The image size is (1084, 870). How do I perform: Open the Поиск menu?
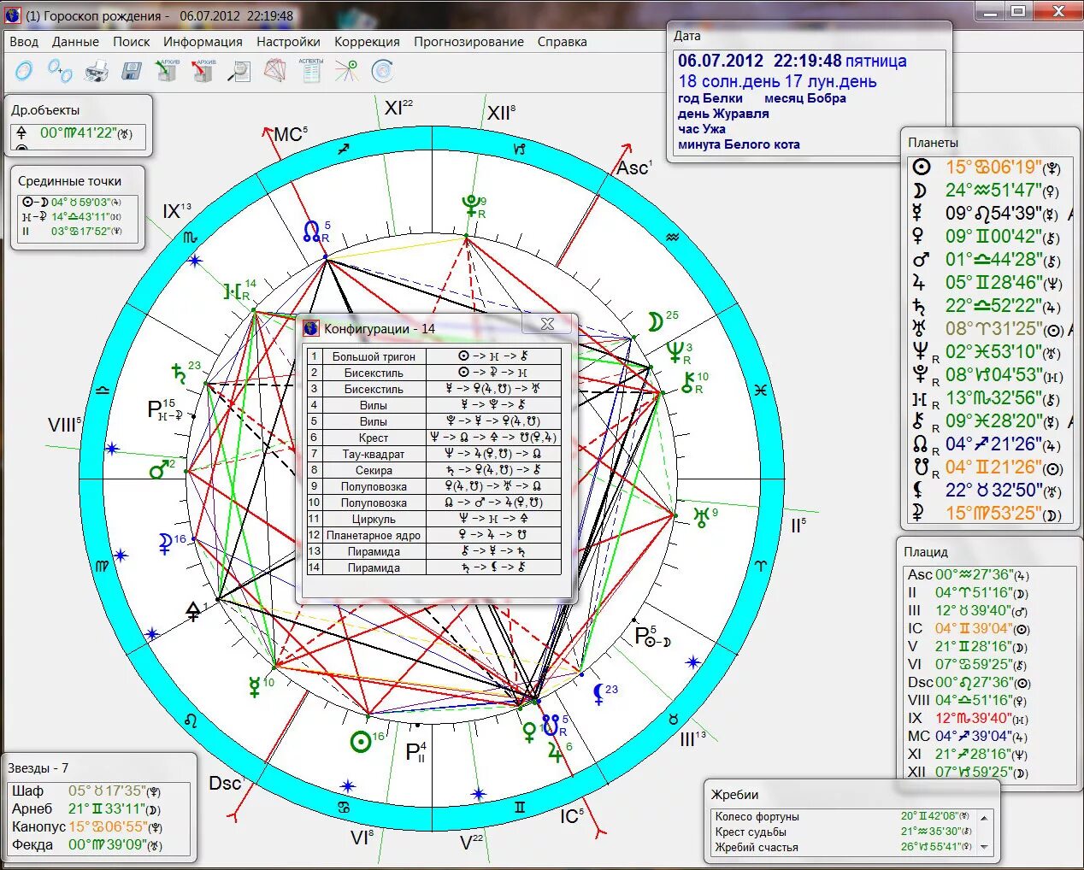tap(131, 41)
